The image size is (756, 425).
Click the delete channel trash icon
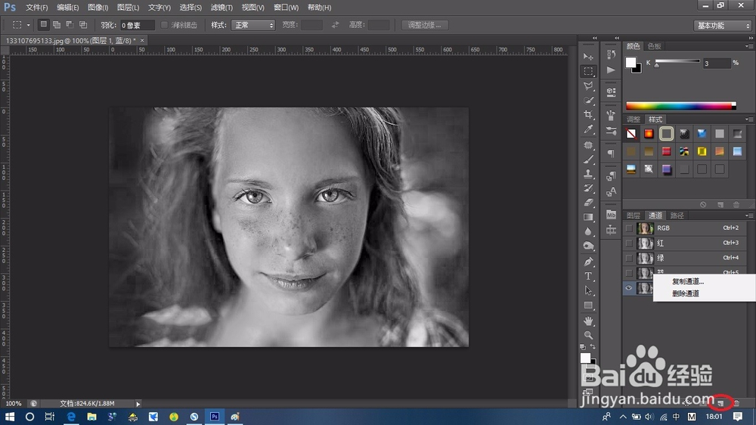click(736, 403)
